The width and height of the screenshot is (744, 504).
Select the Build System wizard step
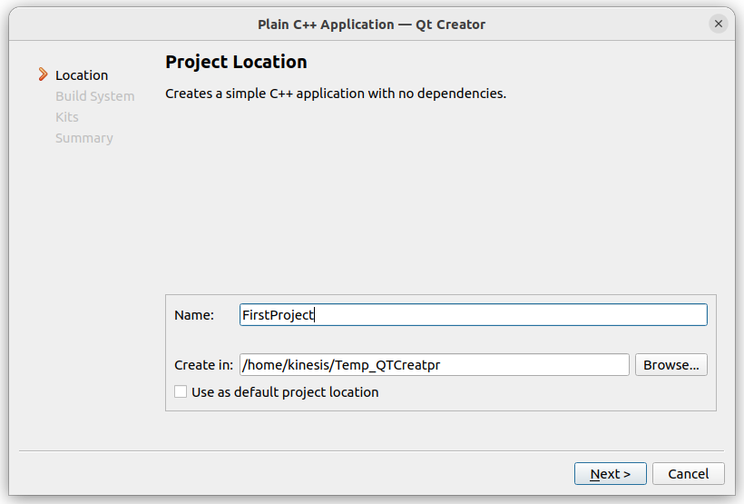pos(95,96)
